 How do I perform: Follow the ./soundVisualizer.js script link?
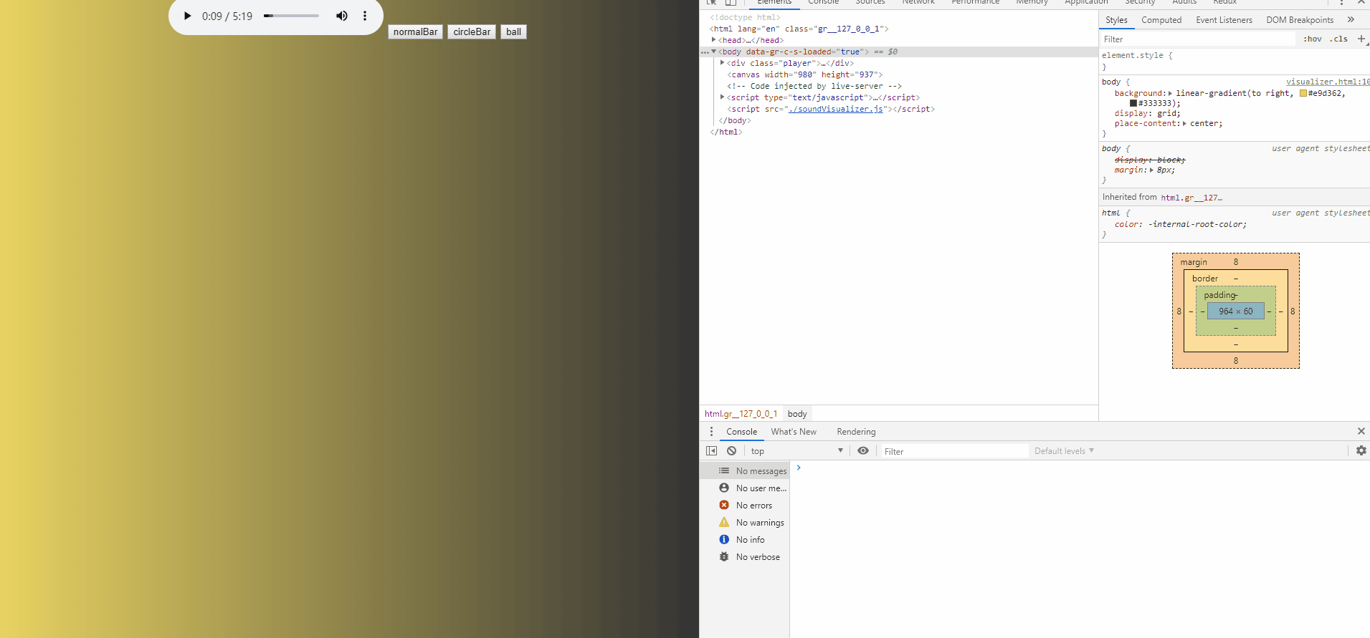[836, 109]
